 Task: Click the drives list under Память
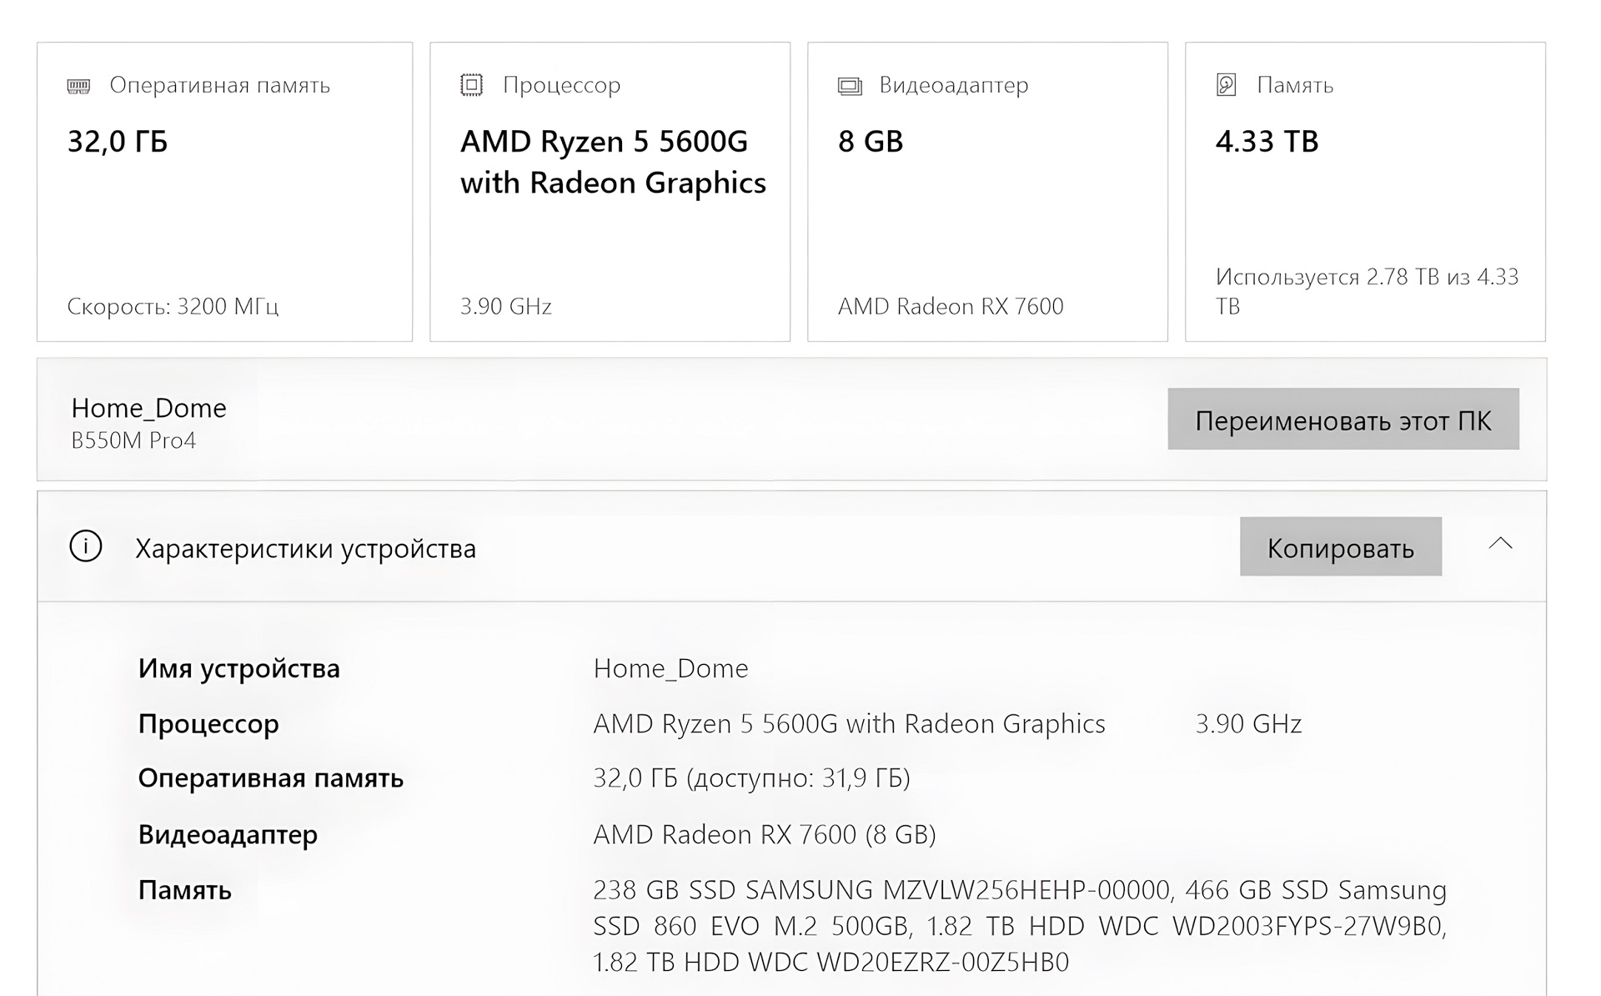tap(1019, 926)
